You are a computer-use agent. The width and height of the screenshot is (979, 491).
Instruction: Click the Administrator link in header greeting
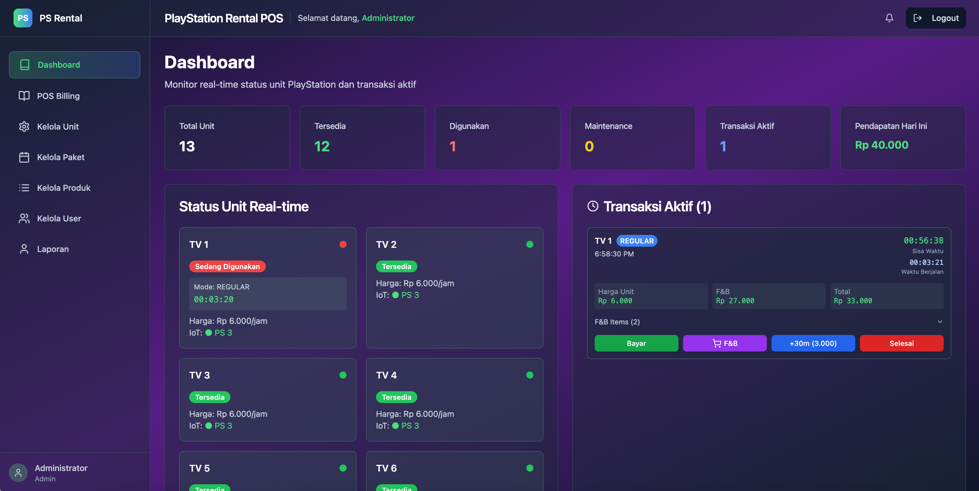[388, 18]
